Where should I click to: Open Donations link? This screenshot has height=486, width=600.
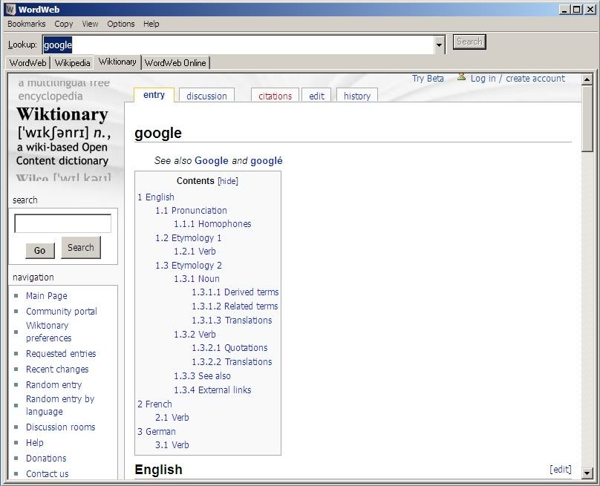click(46, 458)
